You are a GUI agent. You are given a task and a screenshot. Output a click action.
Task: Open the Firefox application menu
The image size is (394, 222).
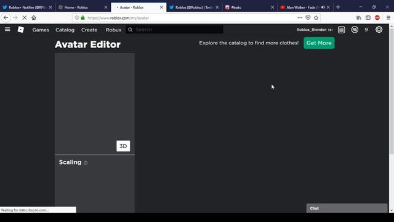(x=388, y=18)
